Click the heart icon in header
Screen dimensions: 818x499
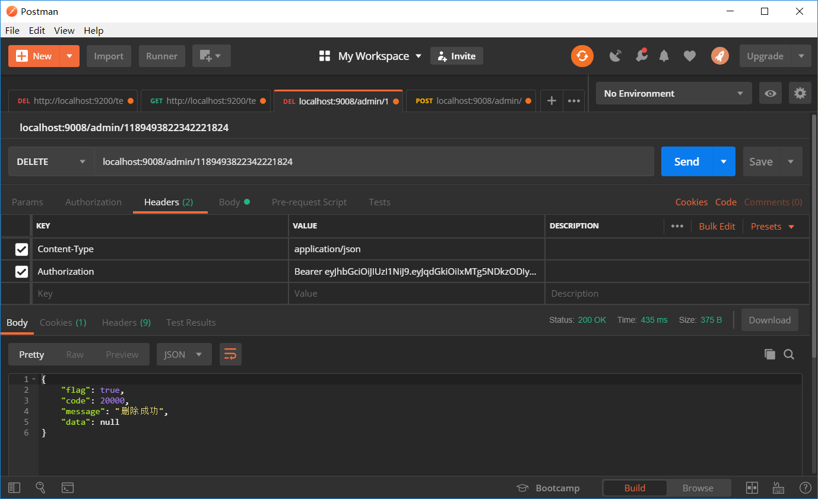(689, 56)
